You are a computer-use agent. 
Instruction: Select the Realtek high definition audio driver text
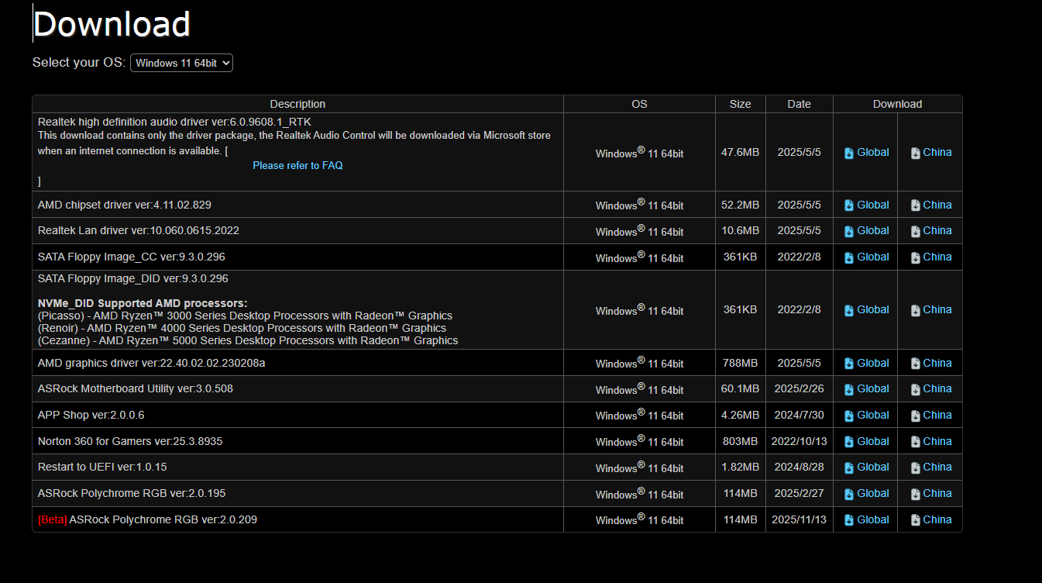pos(174,121)
